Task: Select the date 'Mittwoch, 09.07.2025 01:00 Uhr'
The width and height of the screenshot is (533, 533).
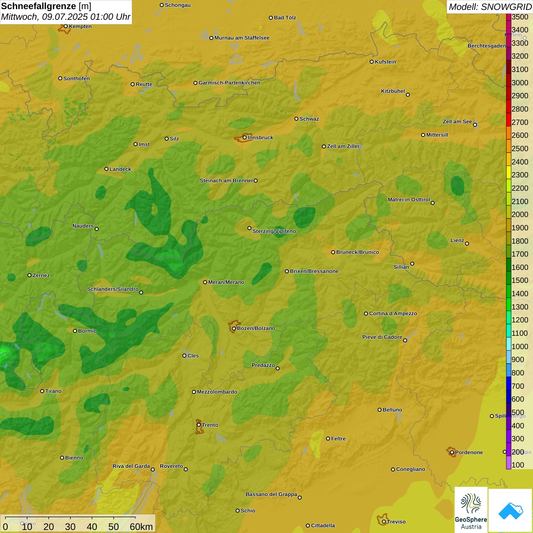Action: pyautogui.click(x=66, y=17)
